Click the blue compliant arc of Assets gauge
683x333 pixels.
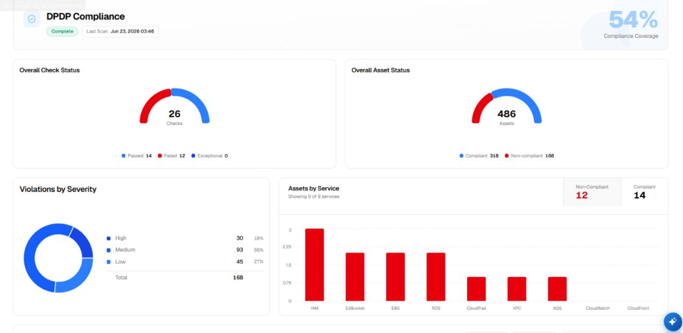point(528,99)
